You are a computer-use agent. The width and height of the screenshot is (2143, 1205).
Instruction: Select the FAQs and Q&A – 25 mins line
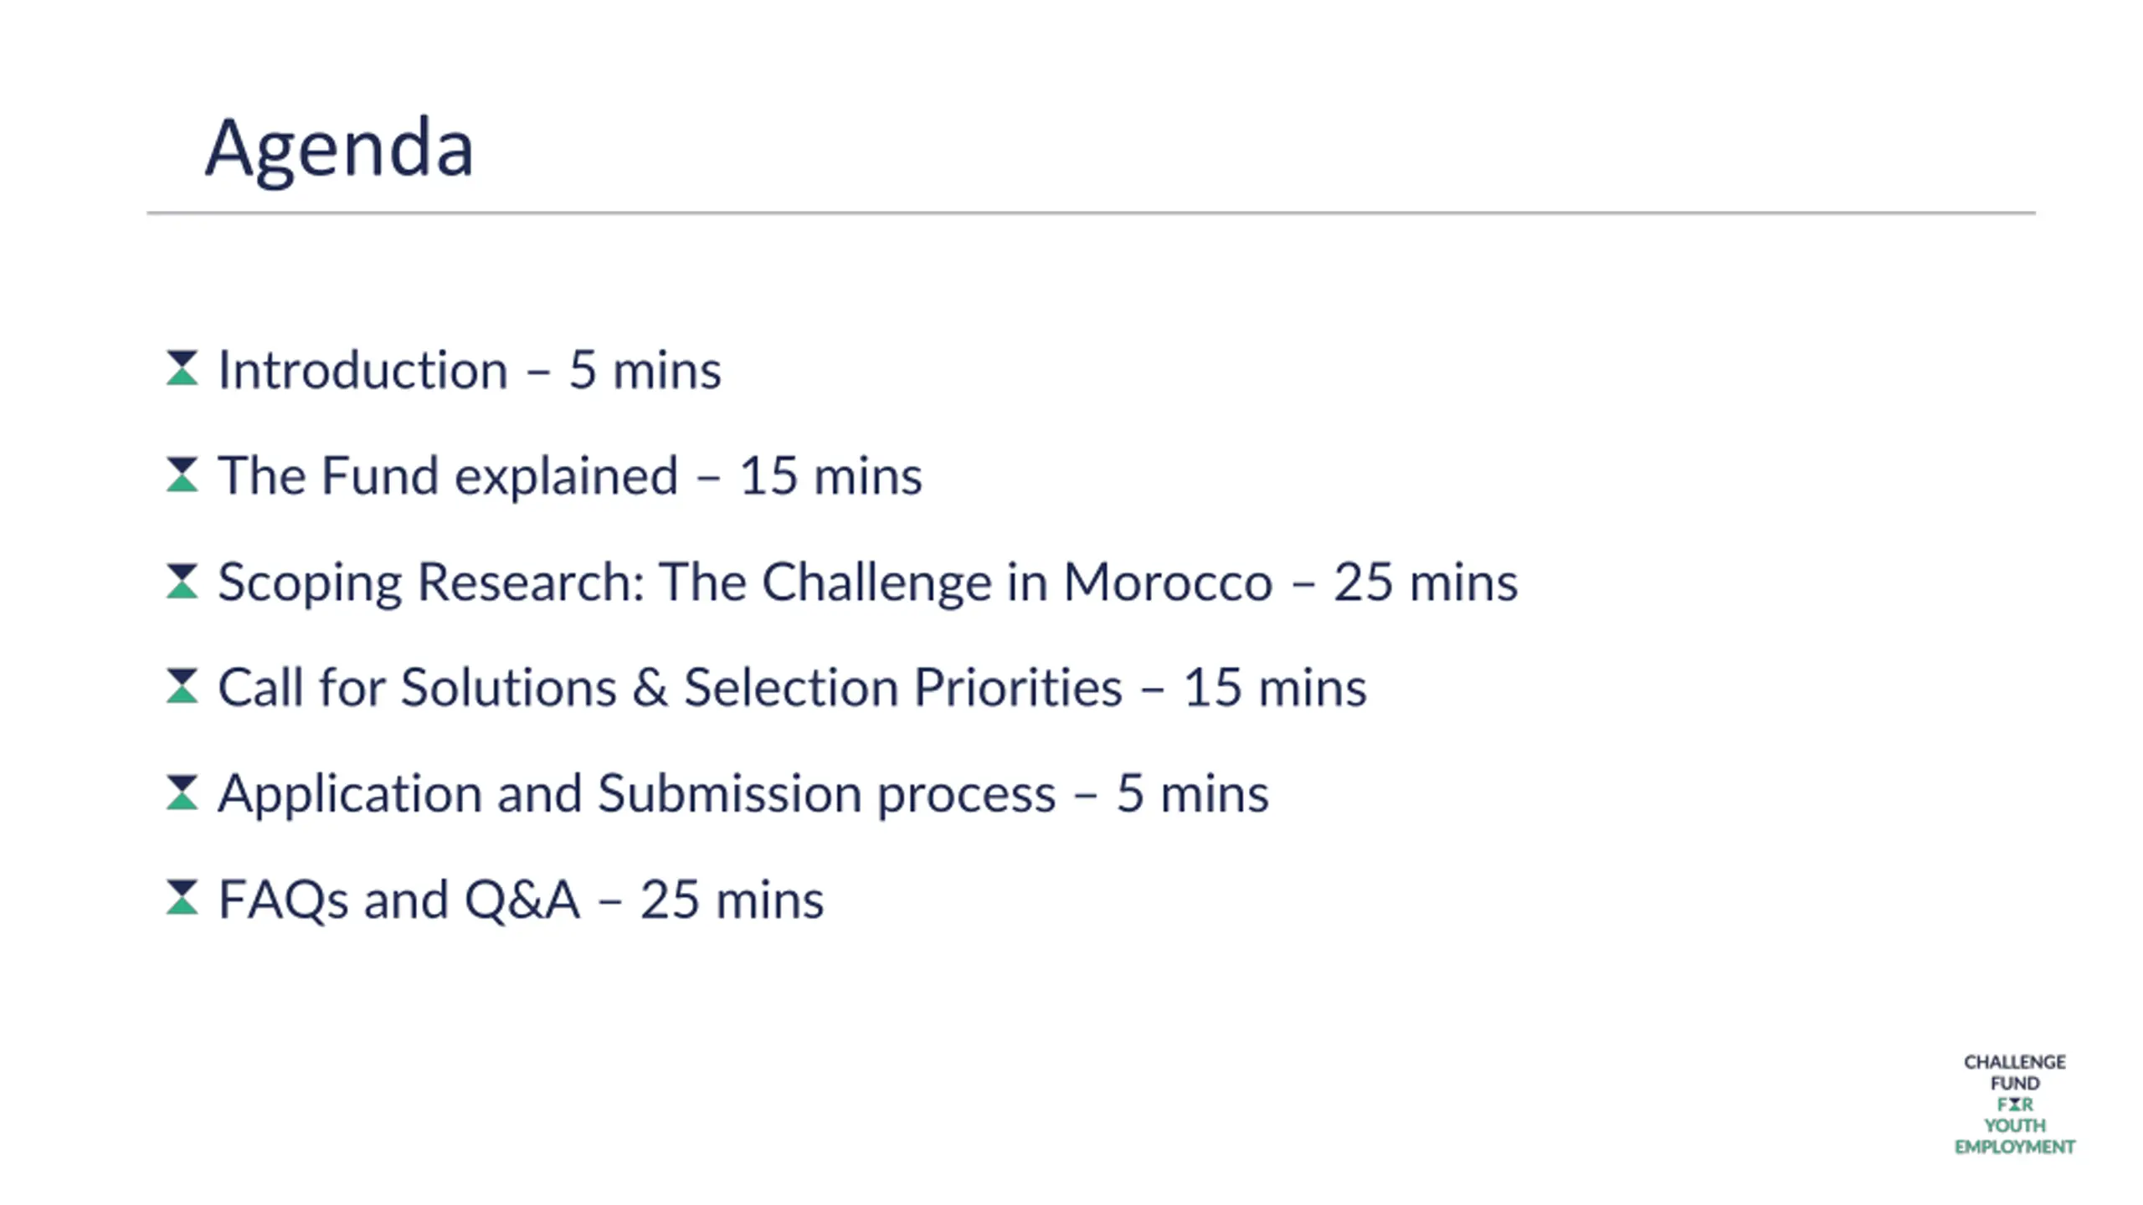coord(521,900)
